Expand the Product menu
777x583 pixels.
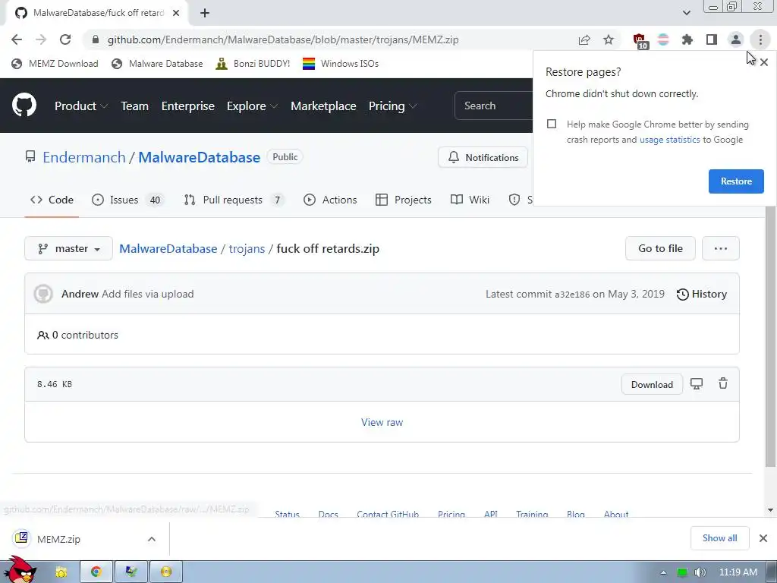(x=81, y=106)
